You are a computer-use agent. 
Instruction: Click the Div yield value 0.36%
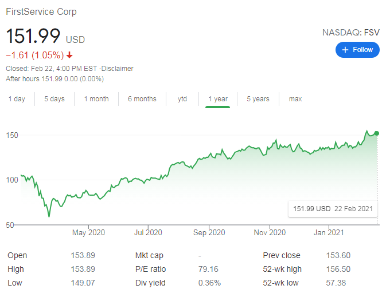point(209,283)
